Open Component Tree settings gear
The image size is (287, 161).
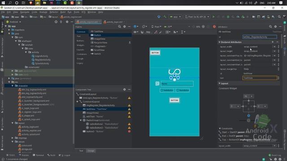pyautogui.click(x=125, y=89)
